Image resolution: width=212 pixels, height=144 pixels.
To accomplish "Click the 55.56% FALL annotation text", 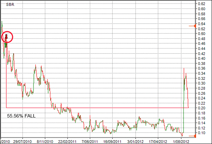I will click(21, 115).
